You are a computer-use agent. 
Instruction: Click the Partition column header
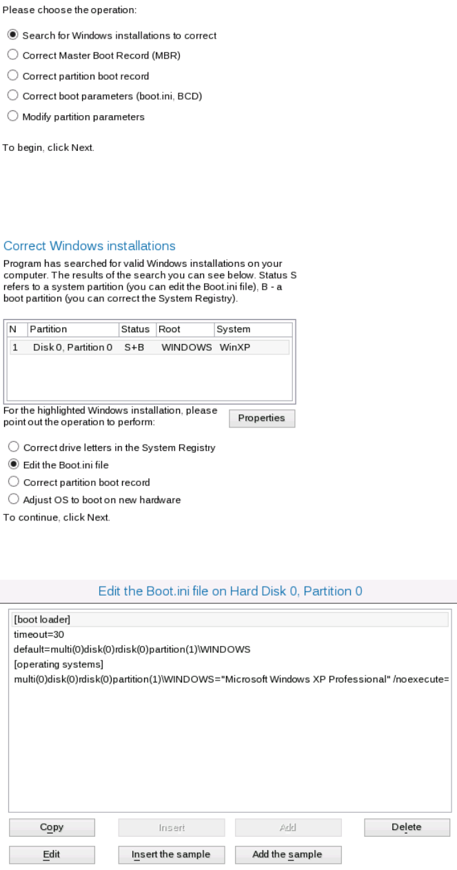tap(72, 330)
